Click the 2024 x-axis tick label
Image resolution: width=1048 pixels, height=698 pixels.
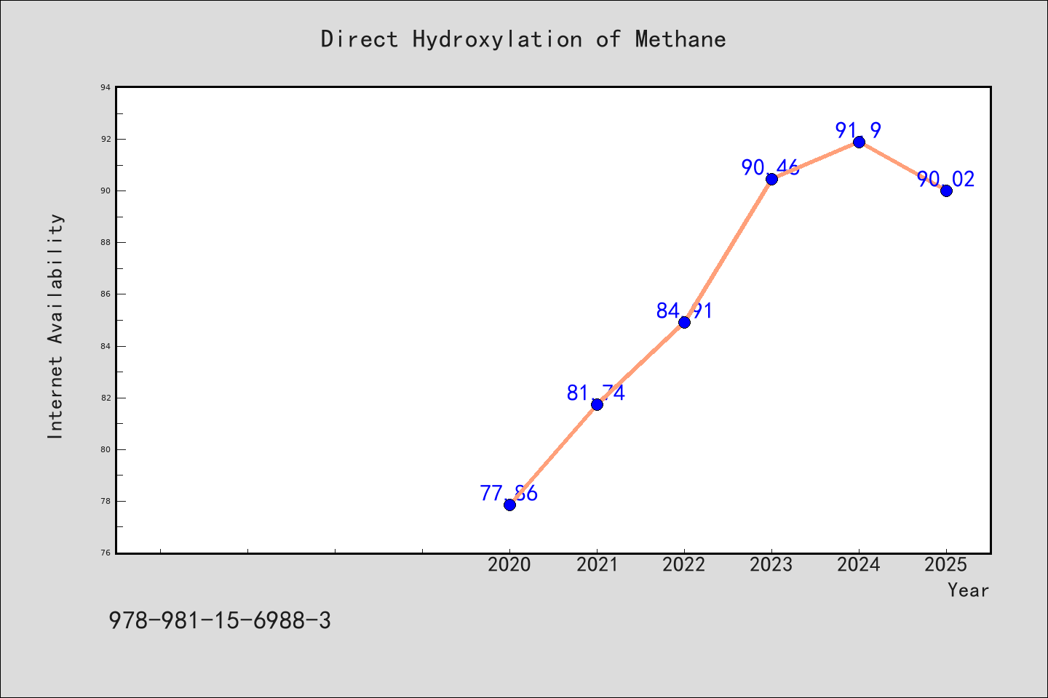pos(859,565)
